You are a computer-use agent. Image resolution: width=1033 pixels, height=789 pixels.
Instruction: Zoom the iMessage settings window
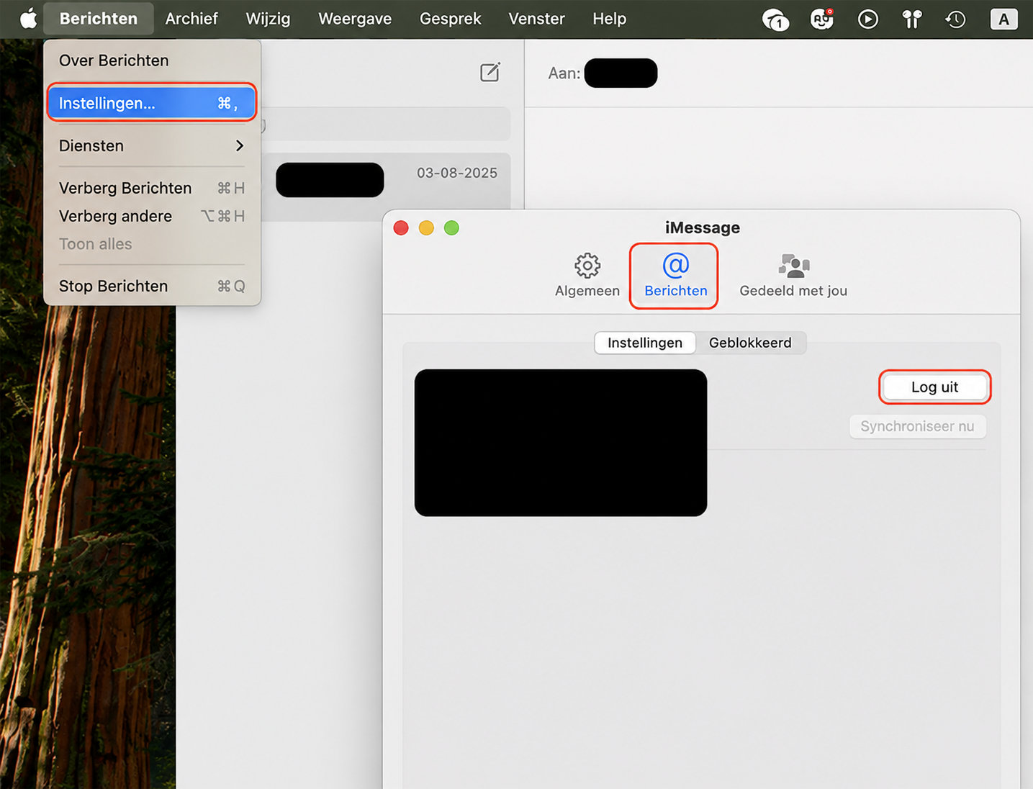pos(451,228)
